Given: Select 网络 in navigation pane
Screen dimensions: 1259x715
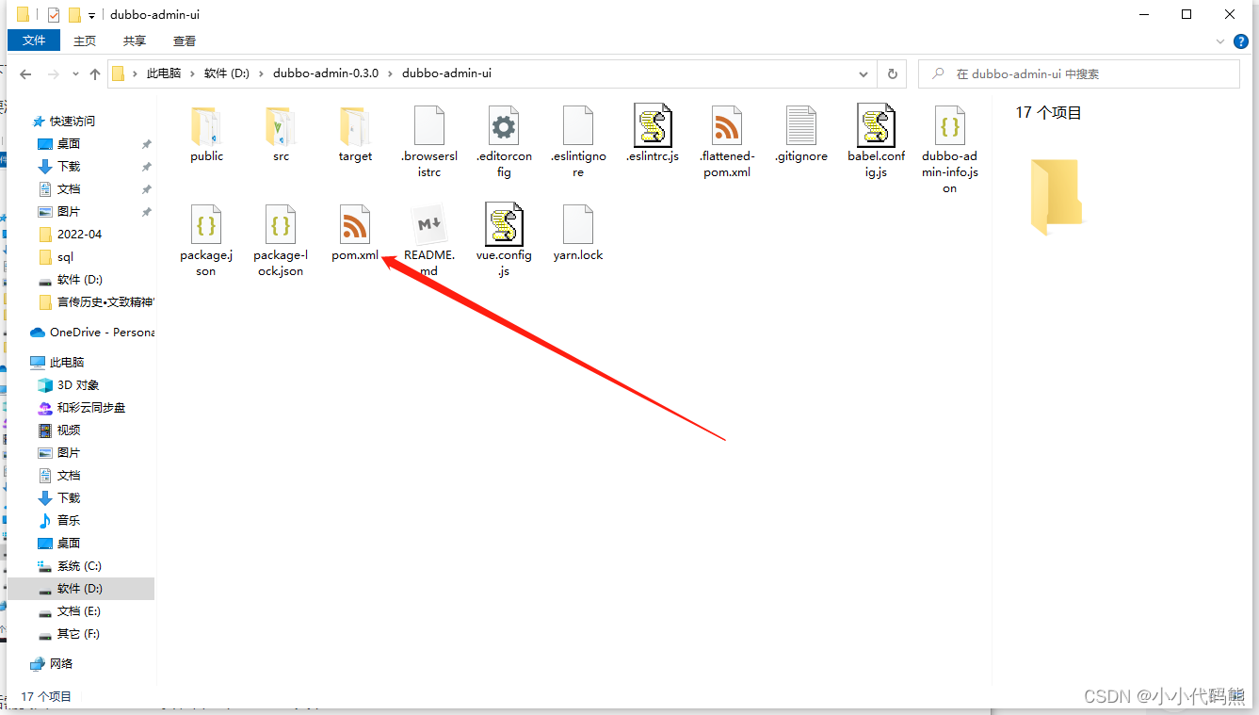Looking at the screenshot, I should click(x=61, y=663).
